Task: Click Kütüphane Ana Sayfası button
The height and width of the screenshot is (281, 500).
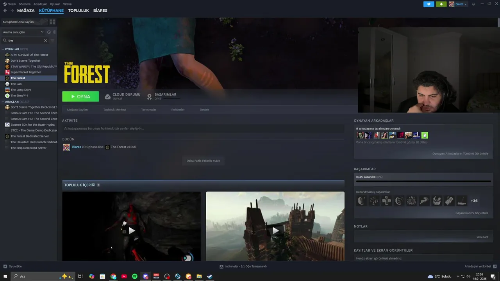Action: 24,22
